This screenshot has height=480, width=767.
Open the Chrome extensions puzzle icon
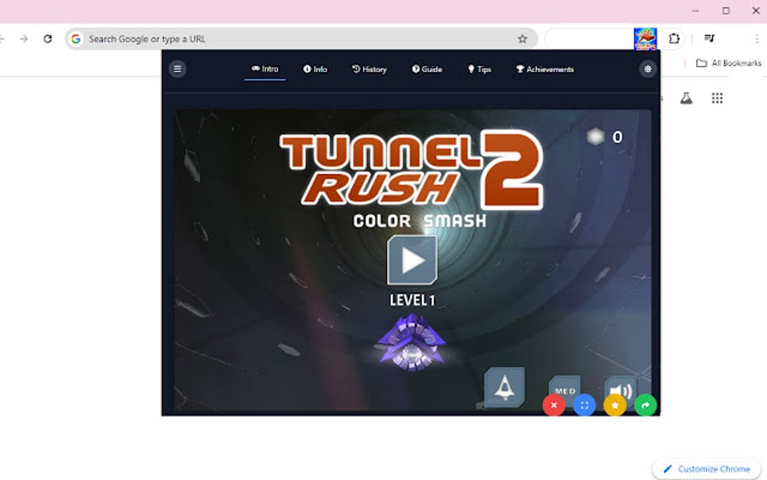click(674, 38)
